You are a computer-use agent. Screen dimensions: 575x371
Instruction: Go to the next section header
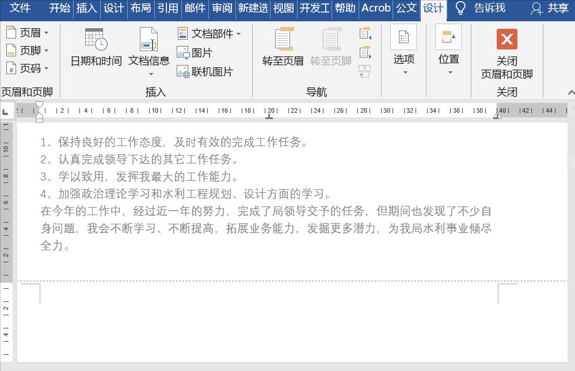[364, 52]
